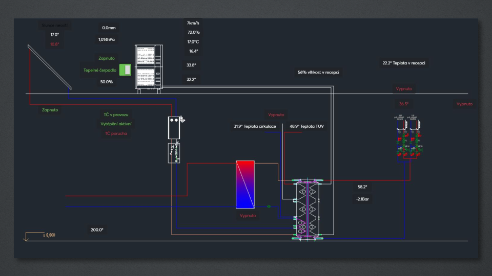The height and width of the screenshot is (276, 492).
Task: Click the small green valve symbol
Action: pos(269,206)
